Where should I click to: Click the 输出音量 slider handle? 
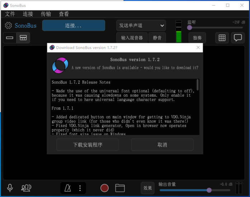coord(209,190)
